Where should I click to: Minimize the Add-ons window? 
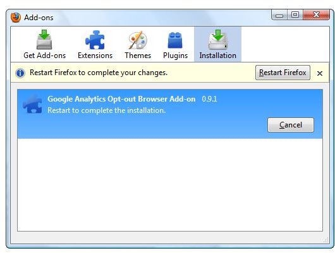(x=279, y=15)
